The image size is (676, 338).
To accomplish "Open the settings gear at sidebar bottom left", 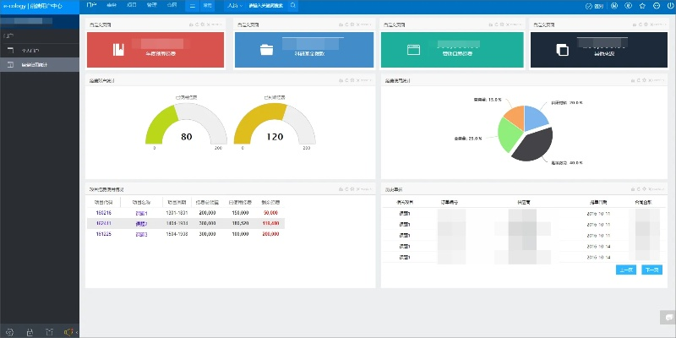I will [10, 331].
